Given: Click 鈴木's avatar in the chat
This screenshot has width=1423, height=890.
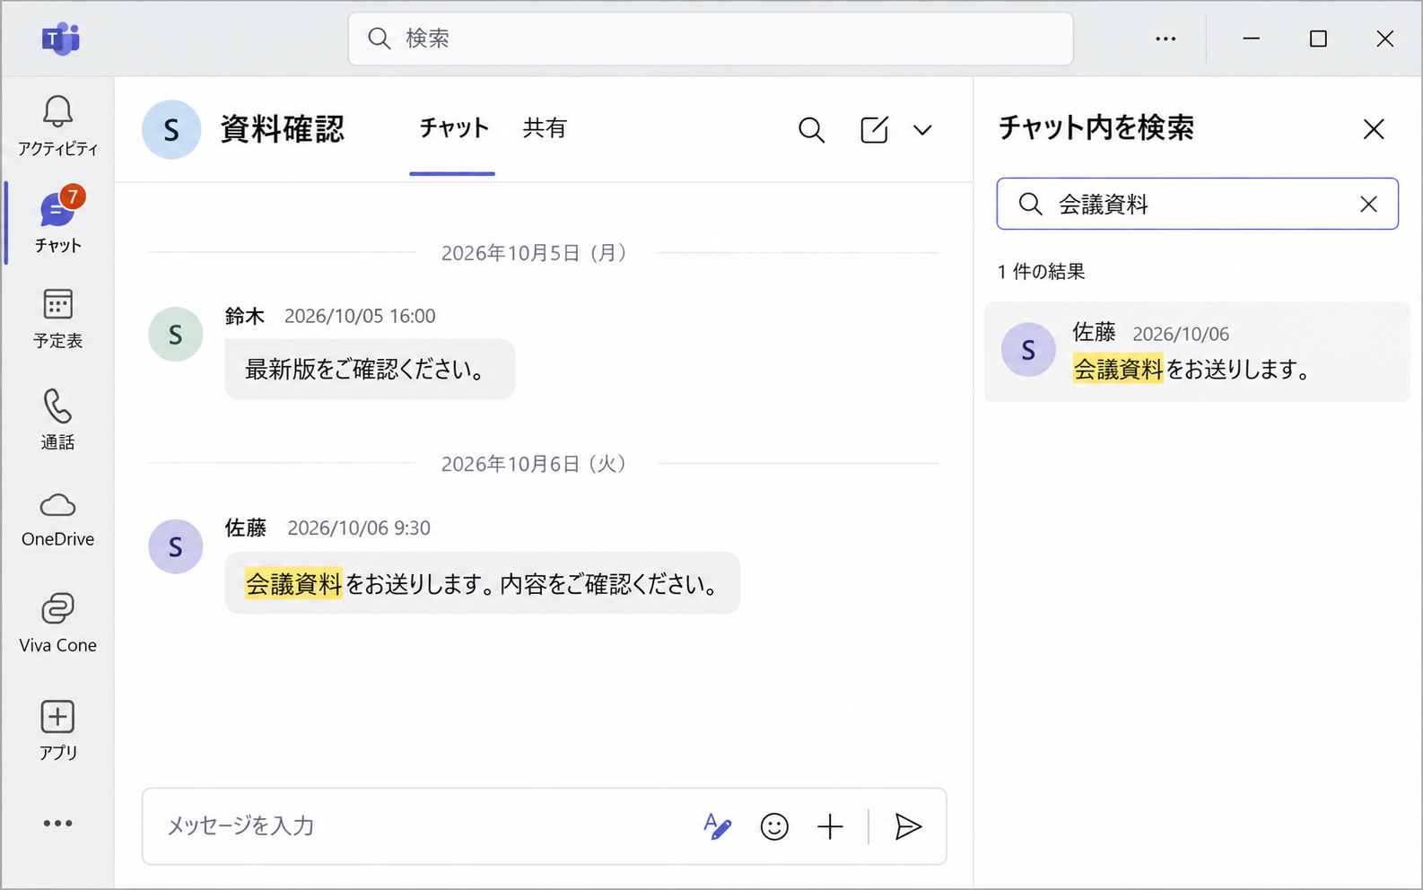Looking at the screenshot, I should [x=175, y=334].
